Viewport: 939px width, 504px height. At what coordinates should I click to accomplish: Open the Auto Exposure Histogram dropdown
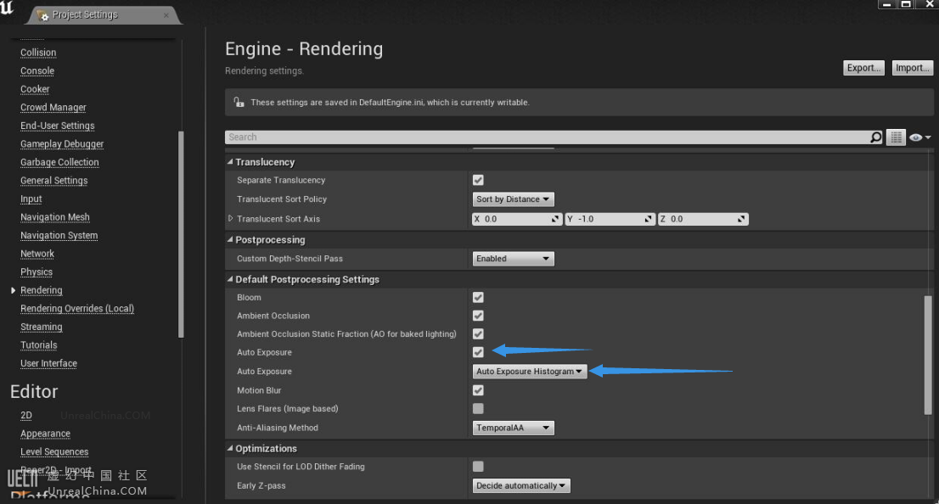(530, 372)
